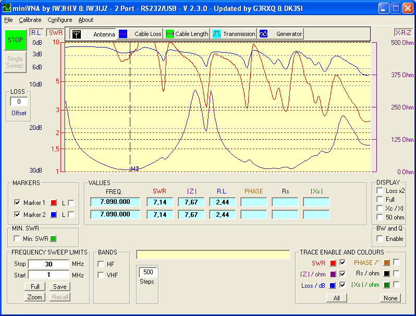Click the Stop frequency input field
Viewport: 416px width, 316px height.
coord(48,264)
